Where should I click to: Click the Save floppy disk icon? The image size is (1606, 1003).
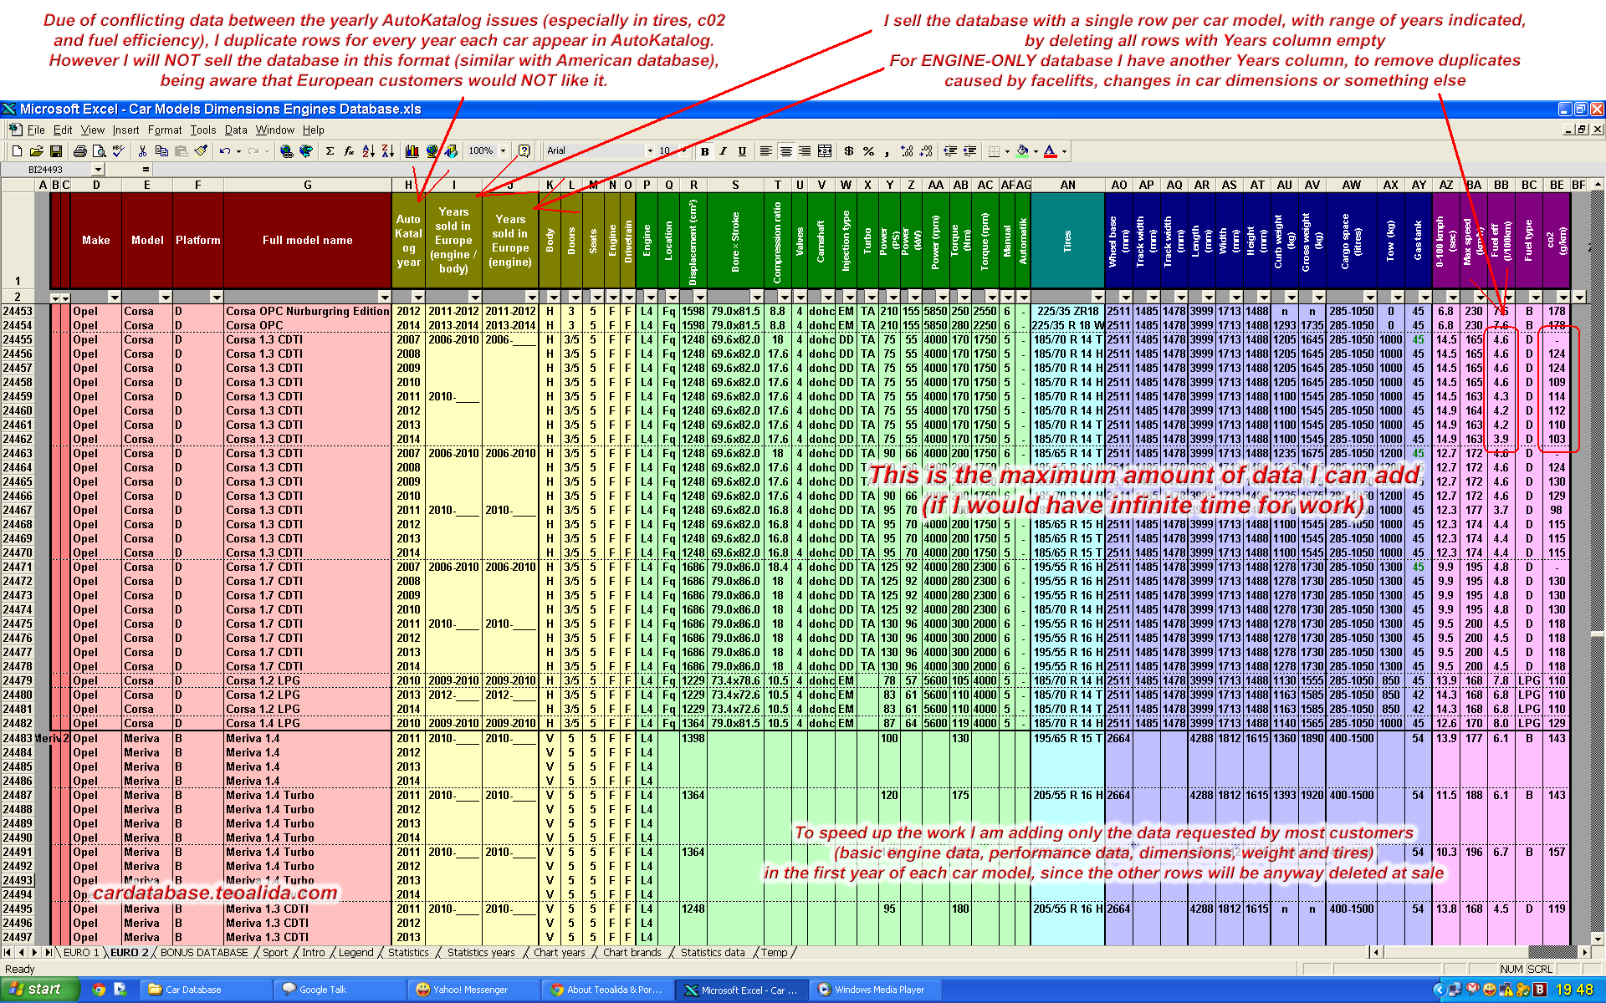[56, 151]
